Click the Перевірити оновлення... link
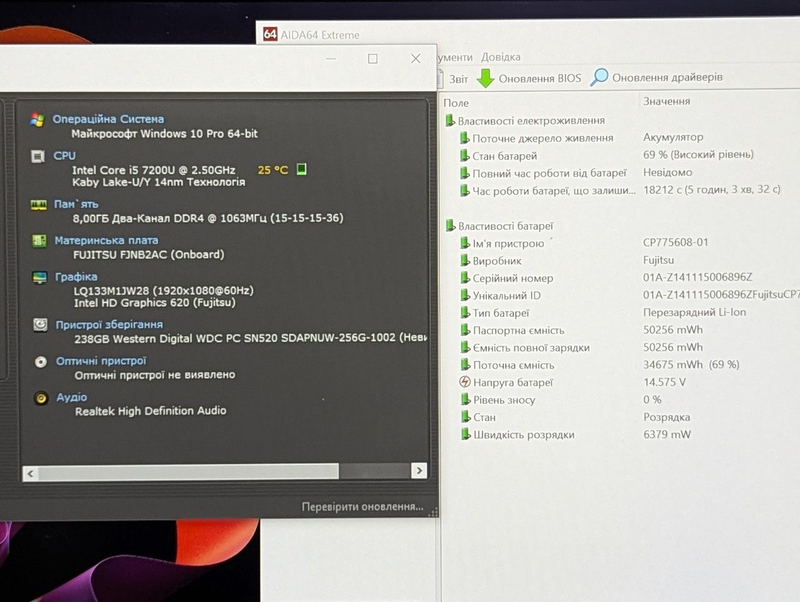800x602 pixels. (362, 506)
